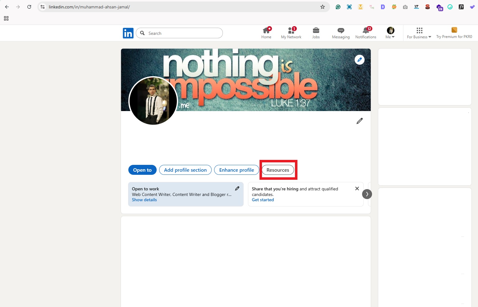Dismiss the hiring suggestion card
This screenshot has width=478, height=307.
[357, 188]
